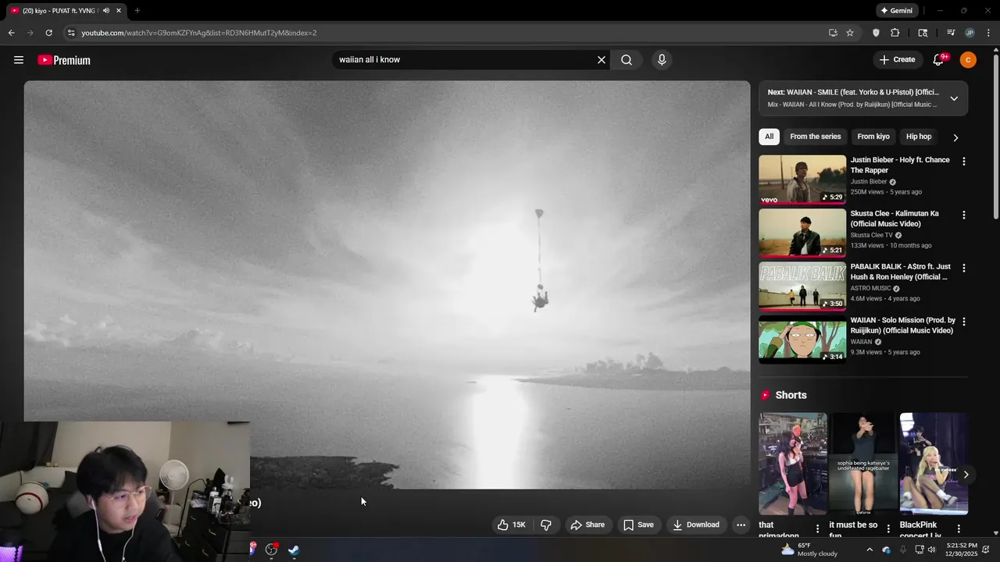Open 'it must be so fun' Short
The width and height of the screenshot is (1000, 562).
[x=863, y=464]
